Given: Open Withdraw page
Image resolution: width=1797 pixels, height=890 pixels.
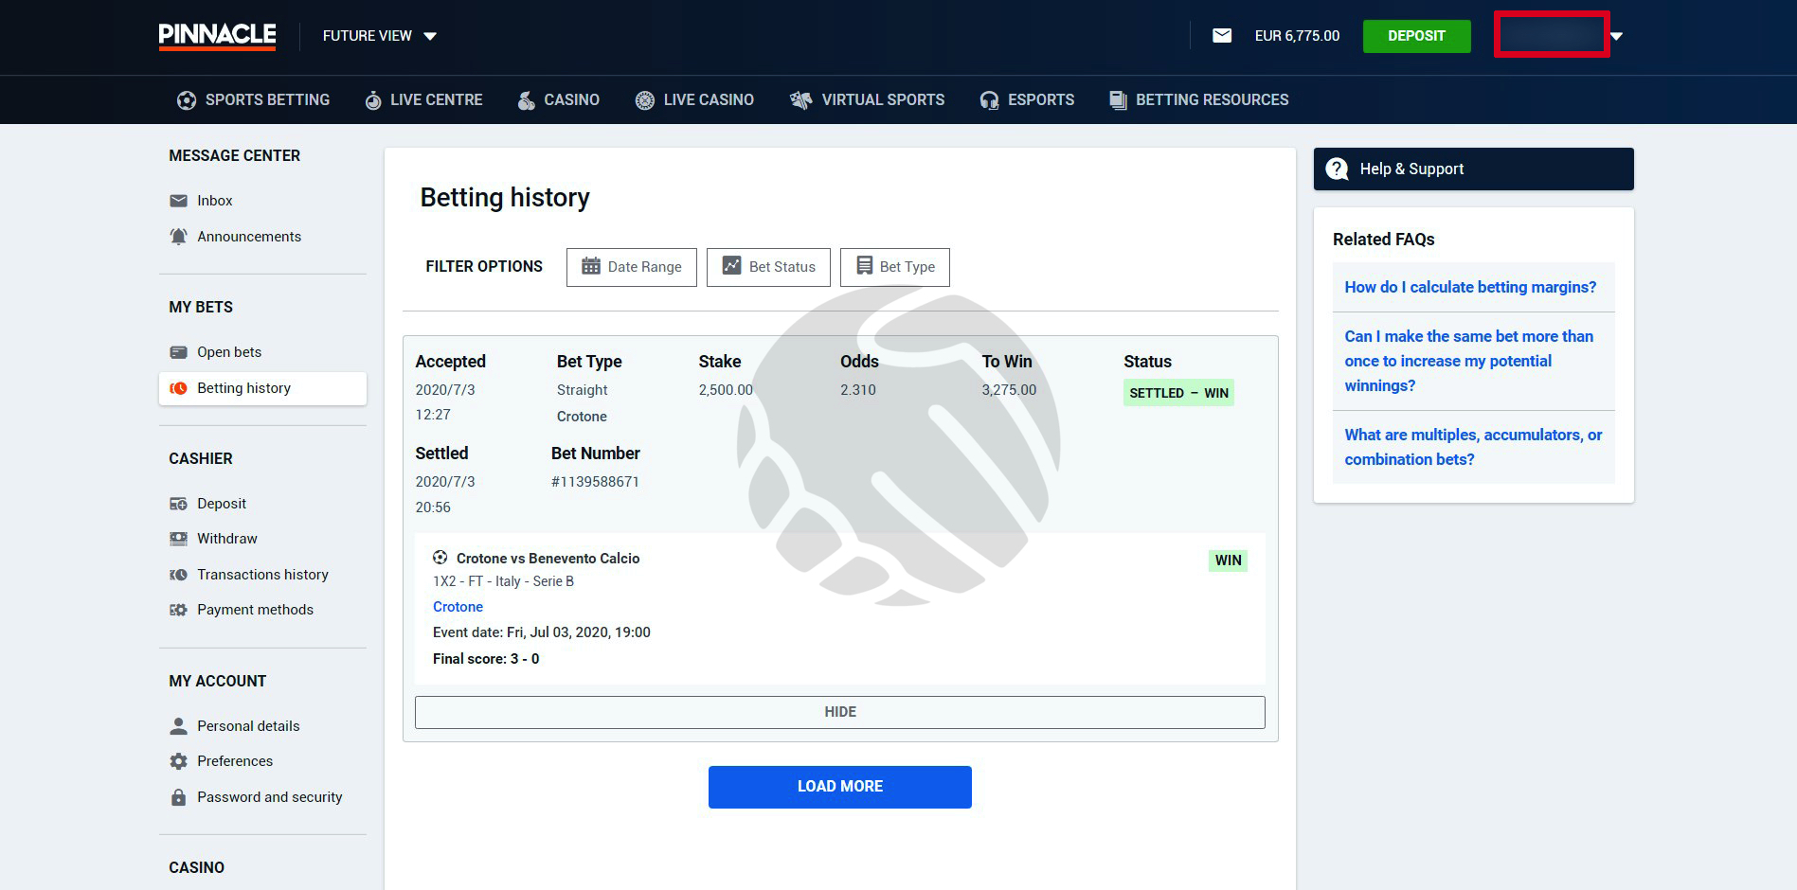Looking at the screenshot, I should pos(227,539).
